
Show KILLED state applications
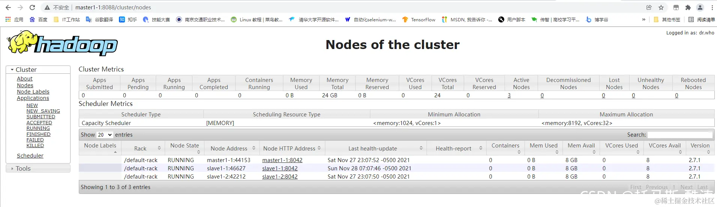(35, 146)
